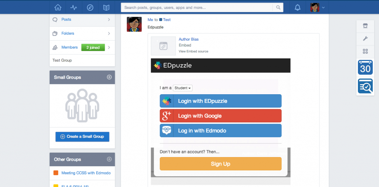The width and height of the screenshot is (379, 187).
Task: Click the Folders icon in sidebar
Action: pos(55,33)
